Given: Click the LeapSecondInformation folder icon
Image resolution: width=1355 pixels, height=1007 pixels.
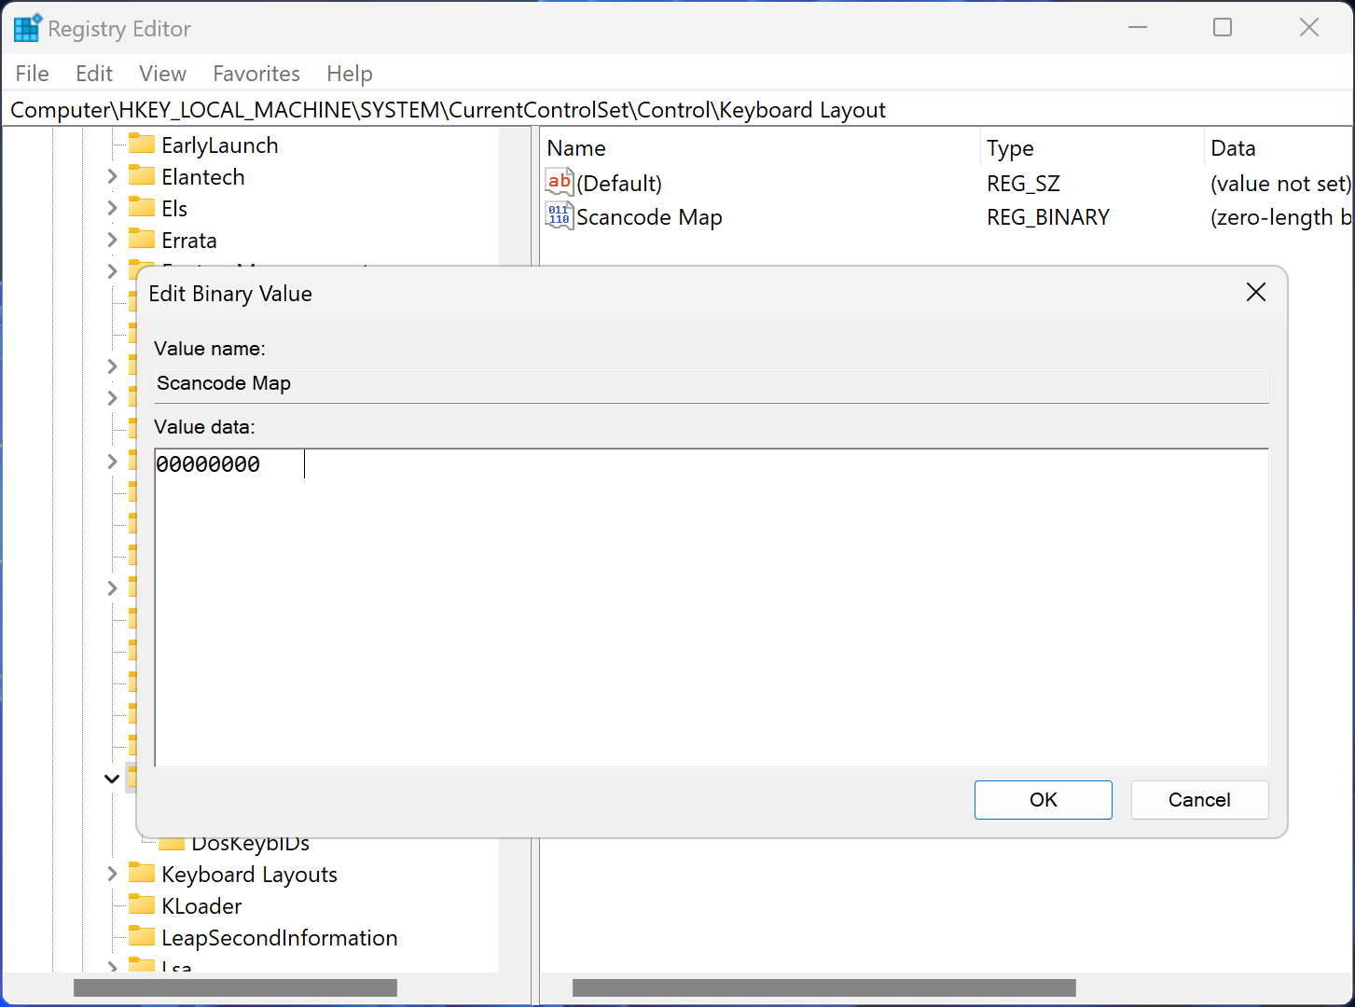Looking at the screenshot, I should pyautogui.click(x=142, y=937).
